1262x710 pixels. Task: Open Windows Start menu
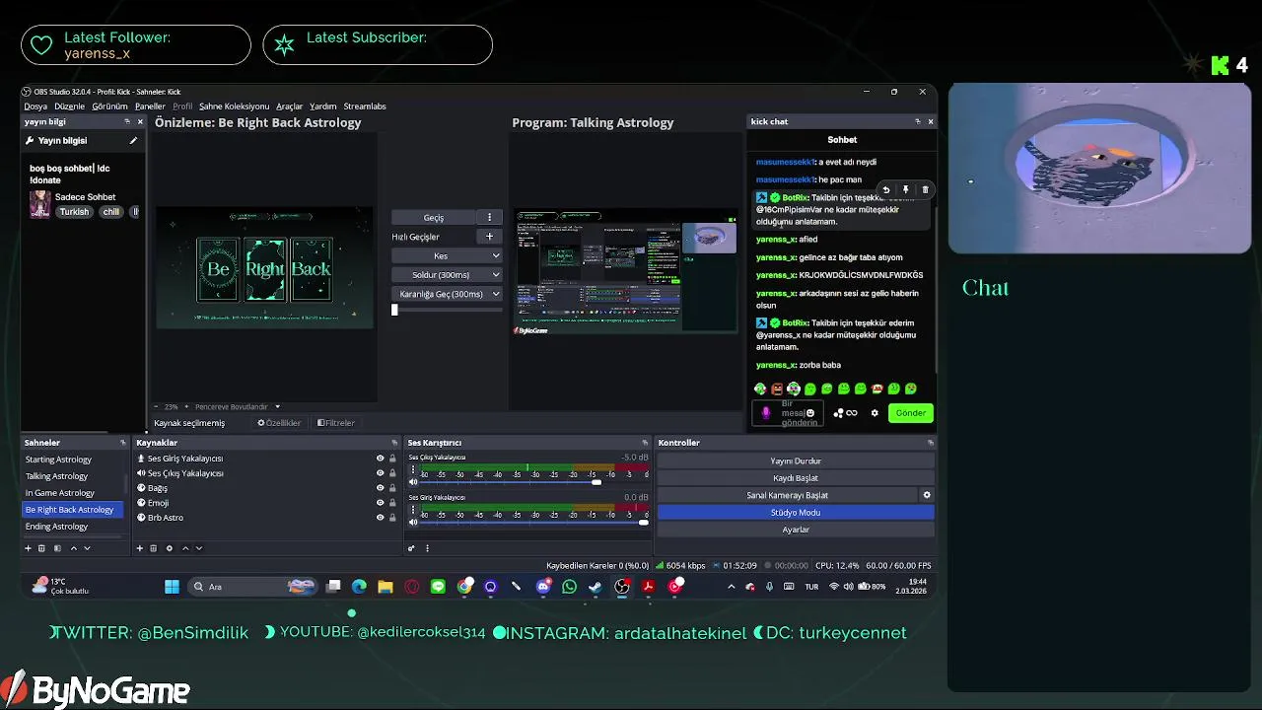click(172, 587)
